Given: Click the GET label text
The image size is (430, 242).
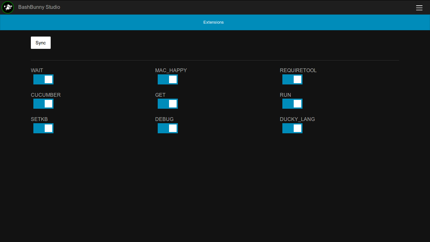Looking at the screenshot, I should click(x=160, y=95).
